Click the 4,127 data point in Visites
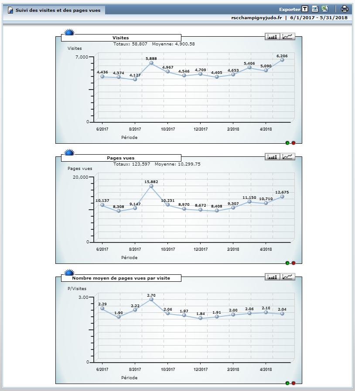355x391 pixels. pyautogui.click(x=135, y=80)
